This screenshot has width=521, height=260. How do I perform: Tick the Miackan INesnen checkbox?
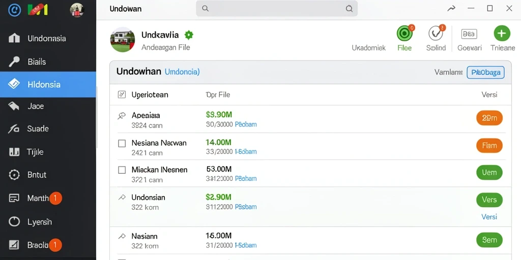point(122,170)
